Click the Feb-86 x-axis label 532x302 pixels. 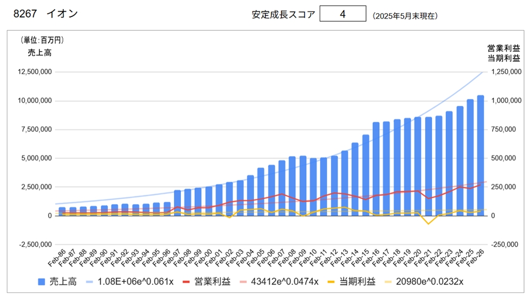click(57, 258)
